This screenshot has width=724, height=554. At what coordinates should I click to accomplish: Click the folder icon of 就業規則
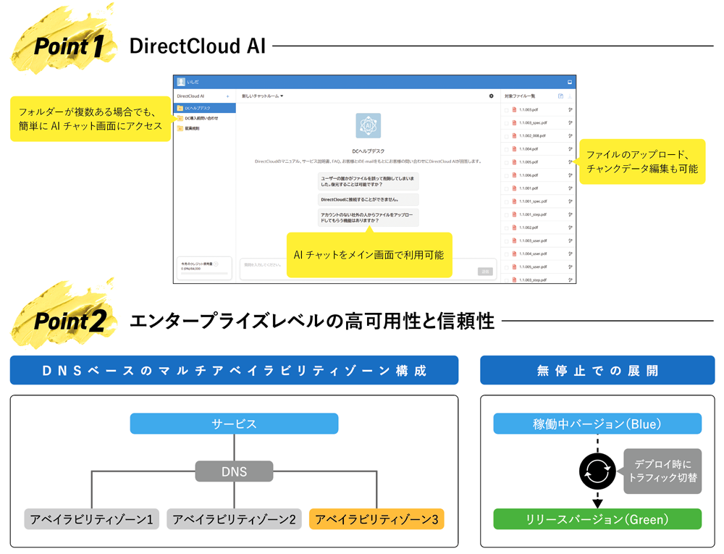(x=180, y=128)
